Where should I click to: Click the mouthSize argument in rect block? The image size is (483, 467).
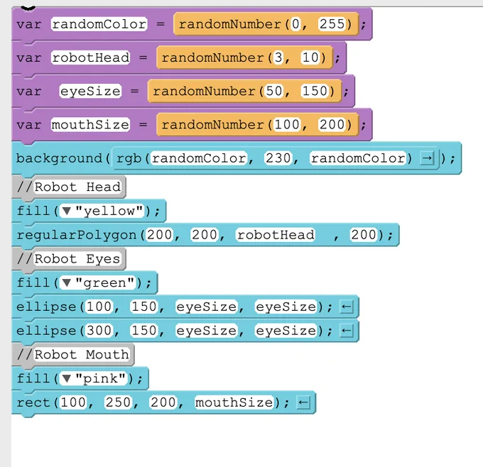(x=234, y=402)
